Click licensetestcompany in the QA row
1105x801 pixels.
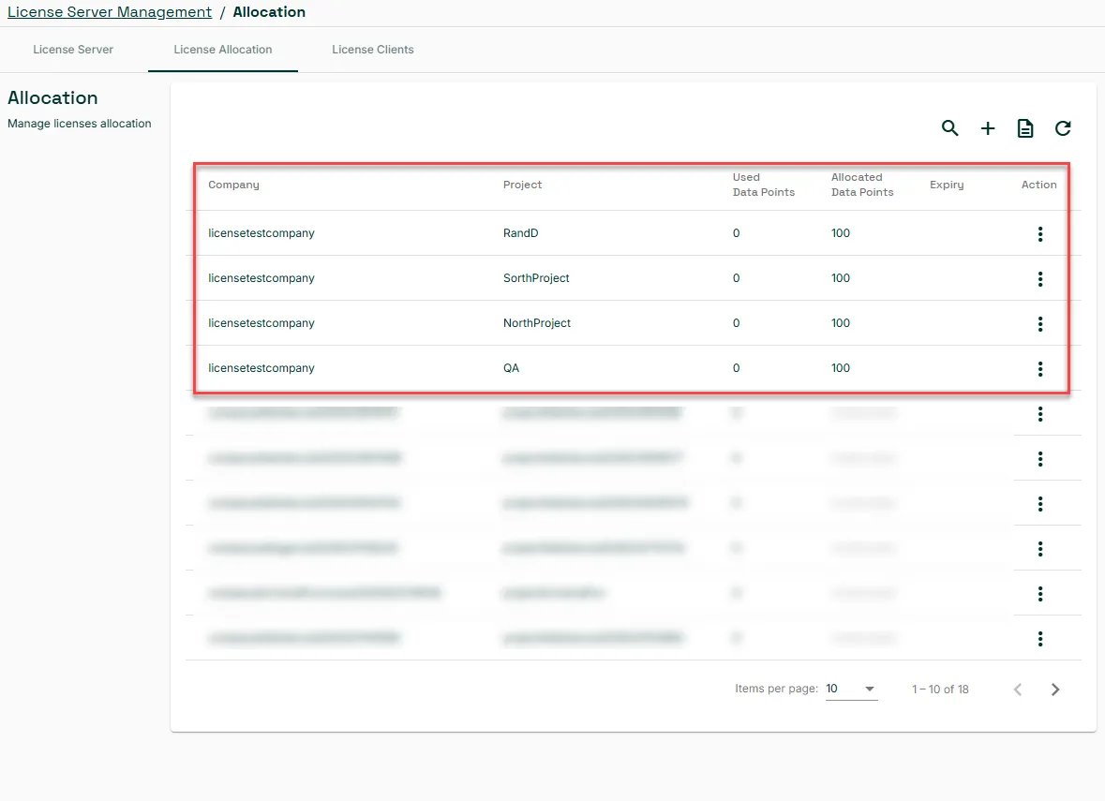tap(261, 368)
